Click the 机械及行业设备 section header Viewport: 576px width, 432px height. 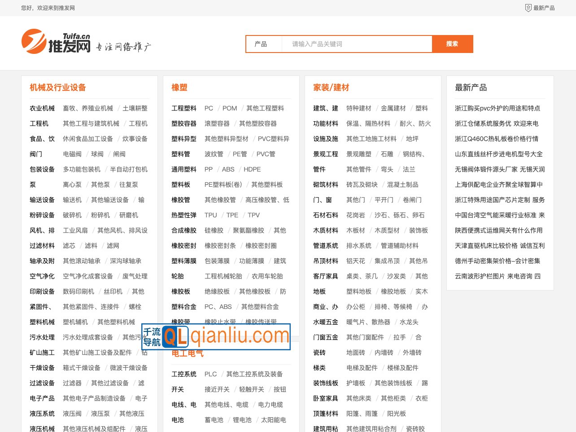[x=57, y=88]
